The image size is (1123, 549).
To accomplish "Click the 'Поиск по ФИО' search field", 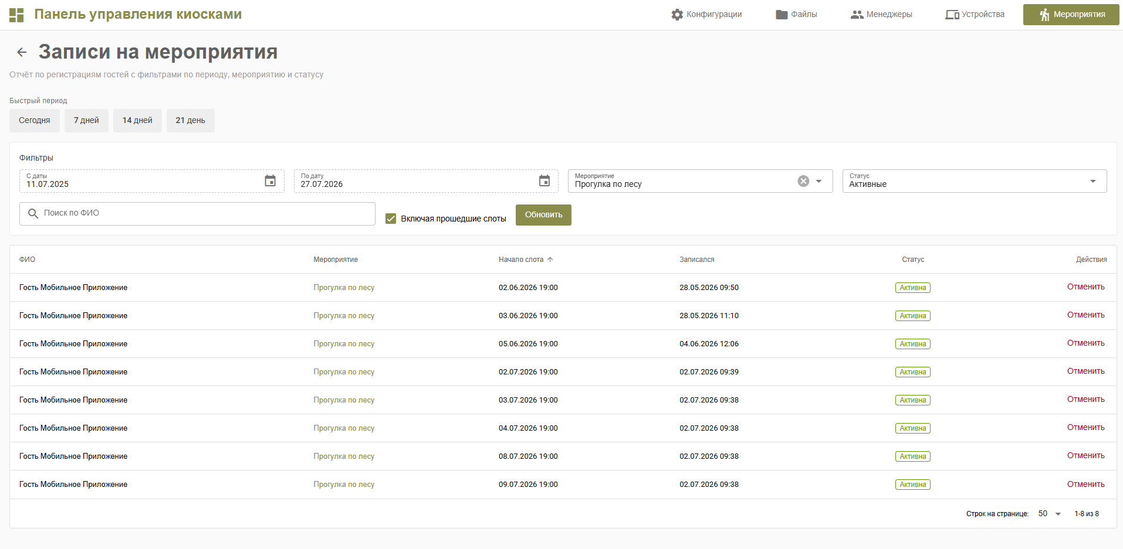I will point(197,214).
